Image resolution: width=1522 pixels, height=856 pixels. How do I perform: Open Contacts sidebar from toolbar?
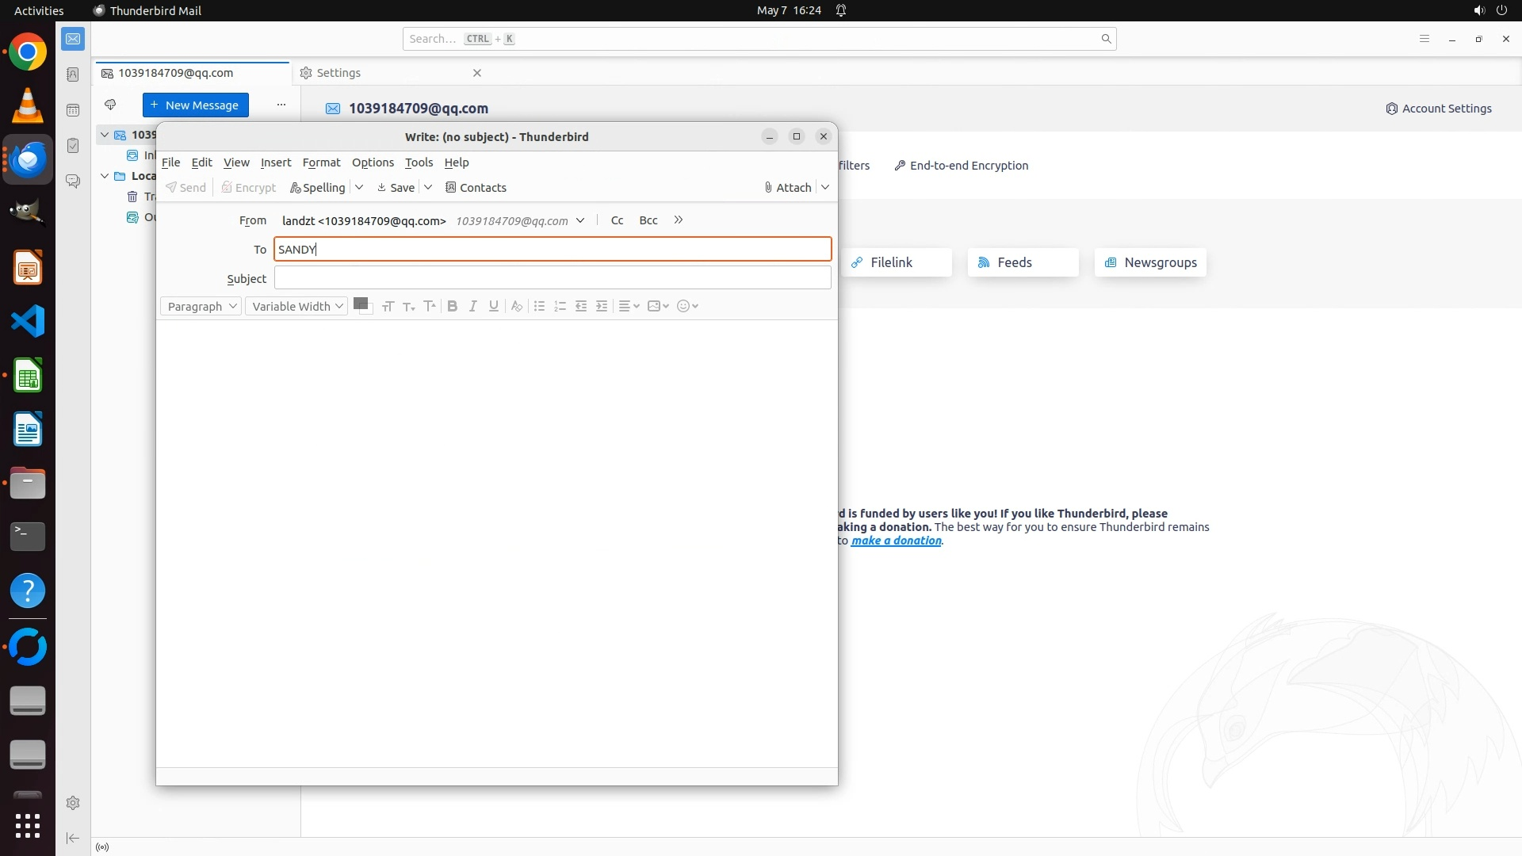[476, 188]
